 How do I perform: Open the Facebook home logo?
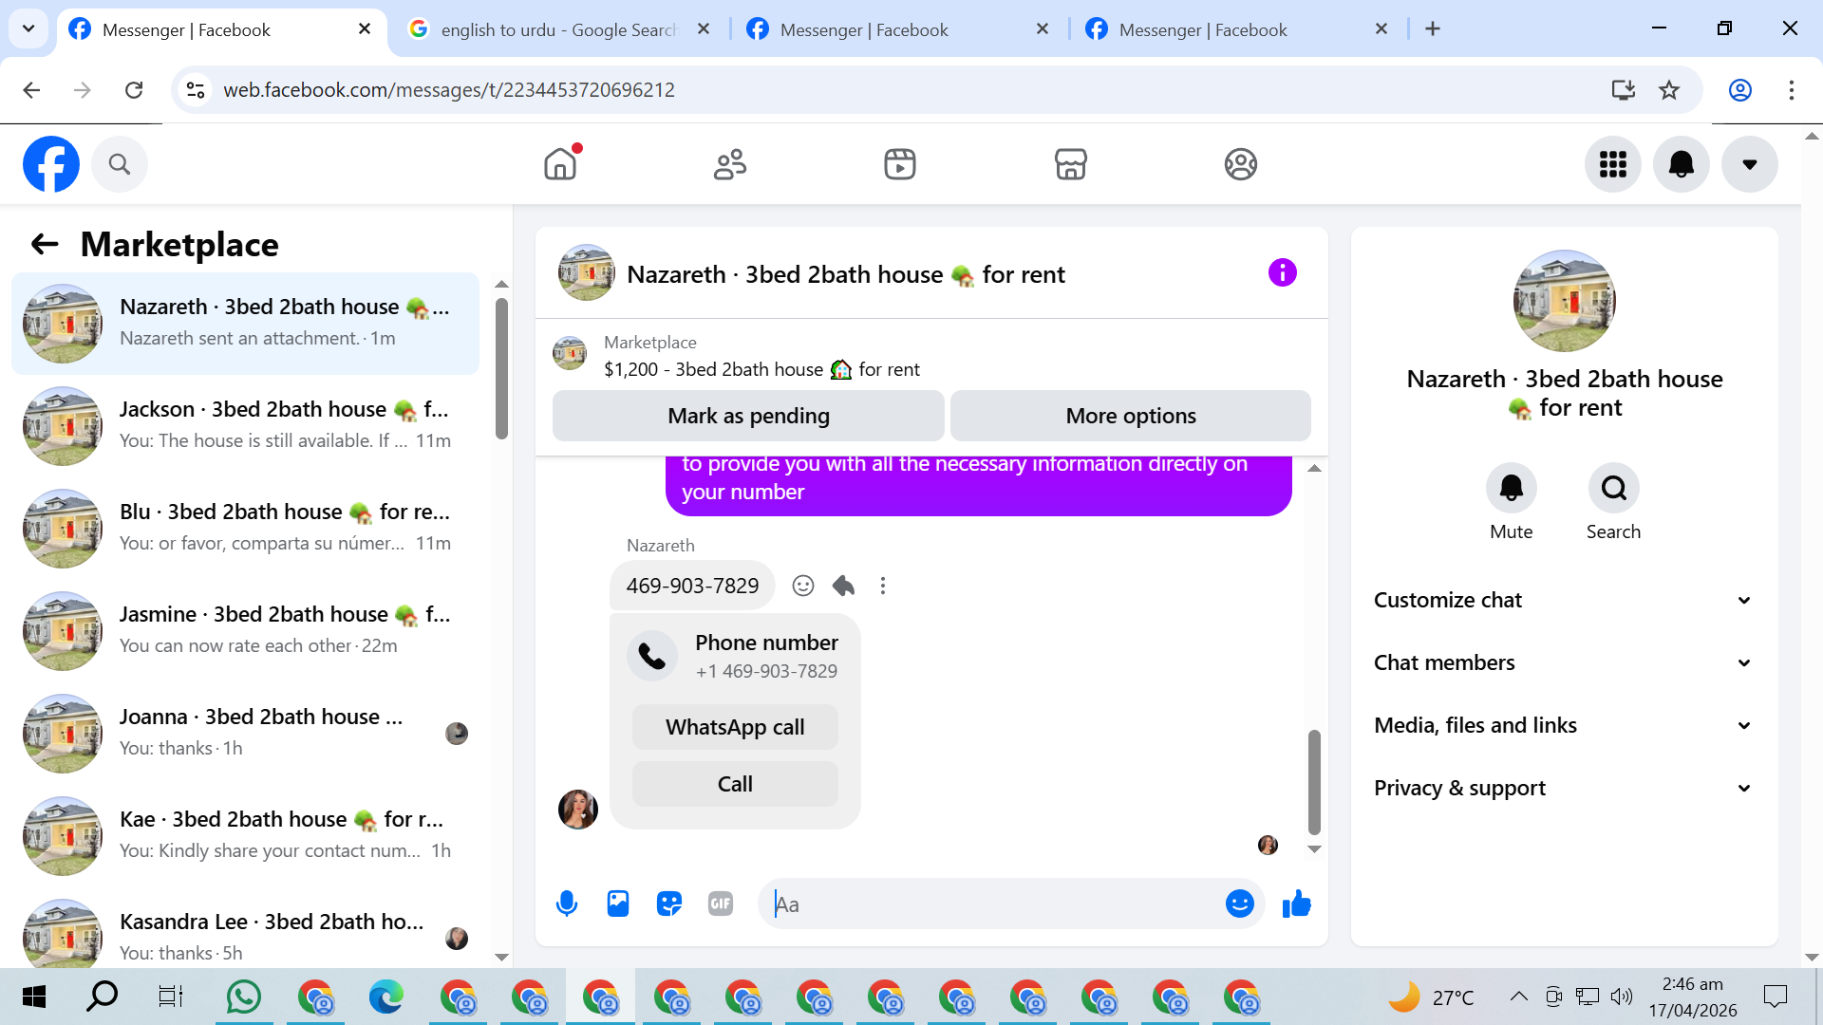click(x=51, y=164)
